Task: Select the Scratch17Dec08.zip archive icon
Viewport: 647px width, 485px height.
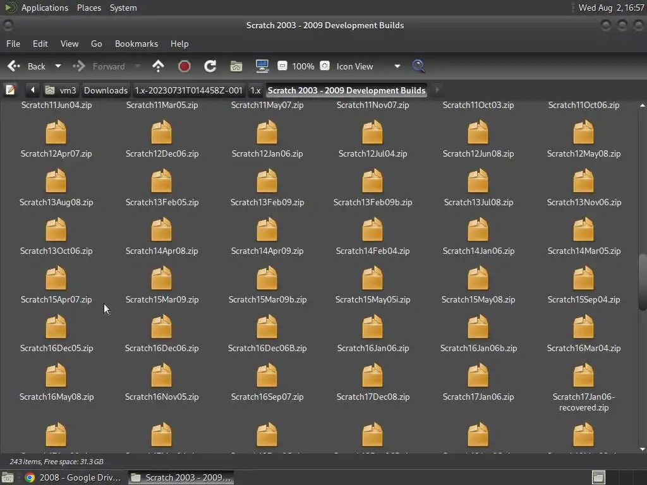Action: coord(373,375)
